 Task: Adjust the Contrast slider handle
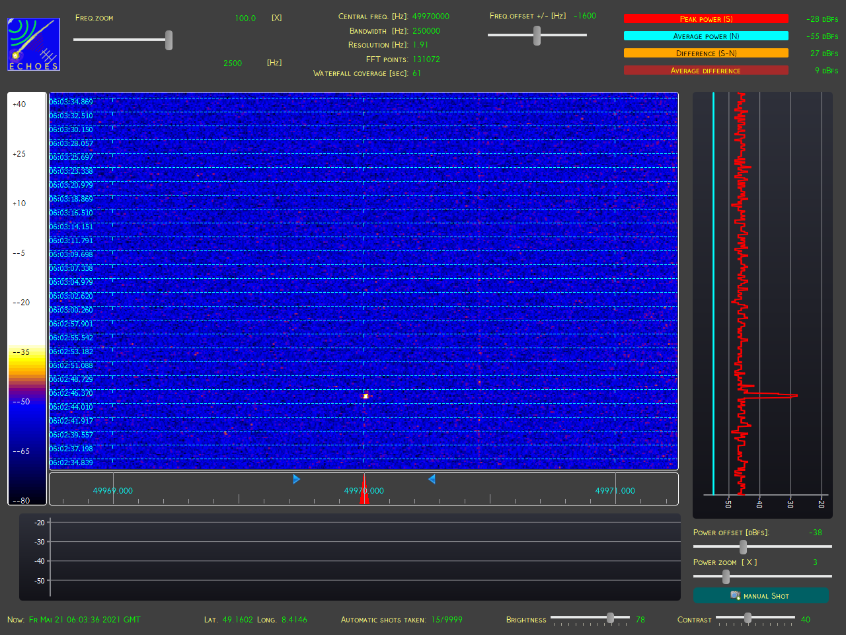coord(748,618)
